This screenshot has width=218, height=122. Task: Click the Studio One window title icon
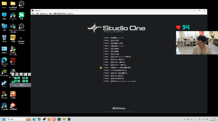[x=32, y=11]
